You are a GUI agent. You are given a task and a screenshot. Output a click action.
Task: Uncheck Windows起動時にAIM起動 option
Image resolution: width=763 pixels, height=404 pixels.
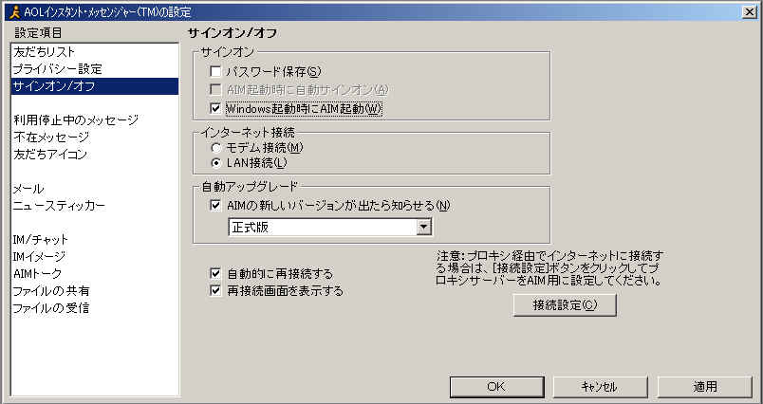pos(215,108)
